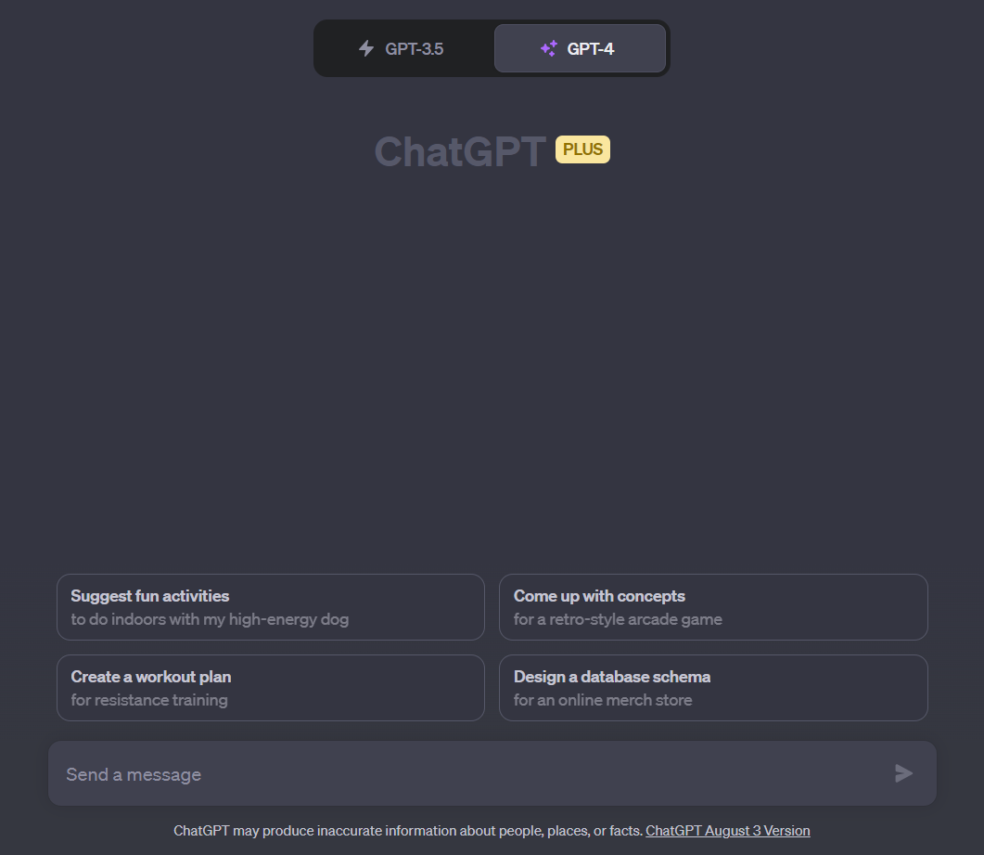The image size is (984, 855).
Task: Click the ChatGPT heading text
Action: 460,151
